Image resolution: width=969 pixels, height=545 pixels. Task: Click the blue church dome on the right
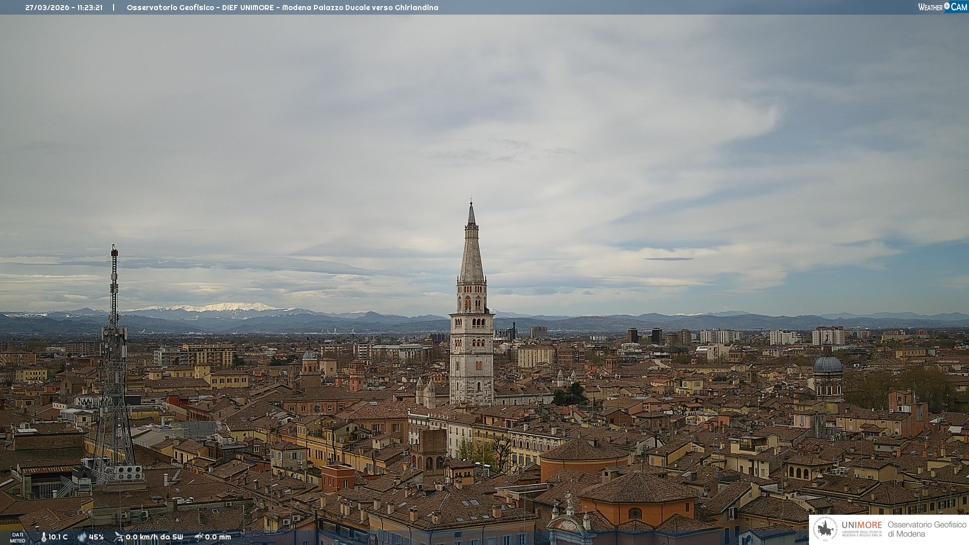(828, 364)
